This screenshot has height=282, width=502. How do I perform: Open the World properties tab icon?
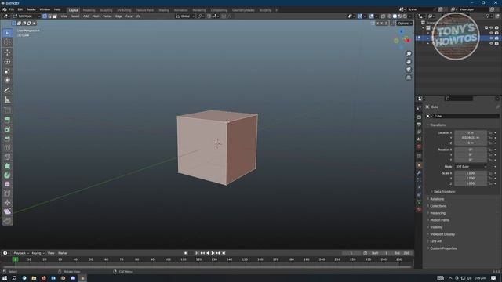(419, 146)
